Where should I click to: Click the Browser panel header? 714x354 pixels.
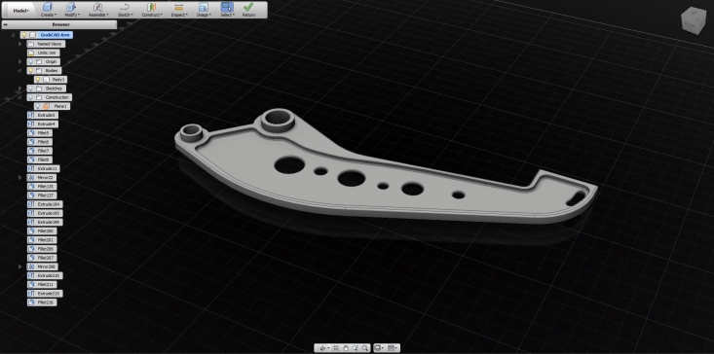(60, 24)
